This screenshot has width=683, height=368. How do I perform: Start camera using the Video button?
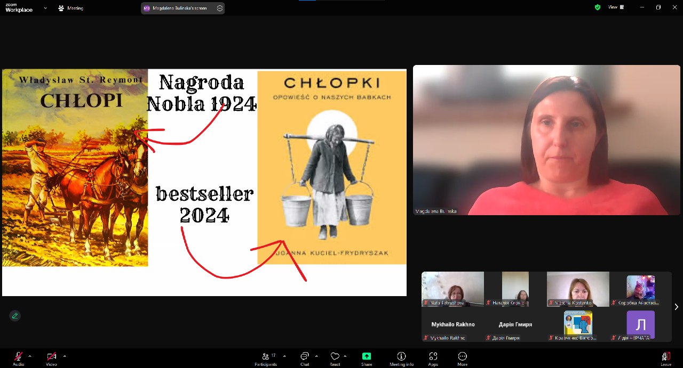pos(51,358)
